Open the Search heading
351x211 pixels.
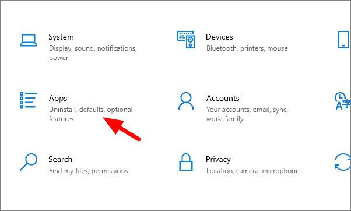click(61, 159)
